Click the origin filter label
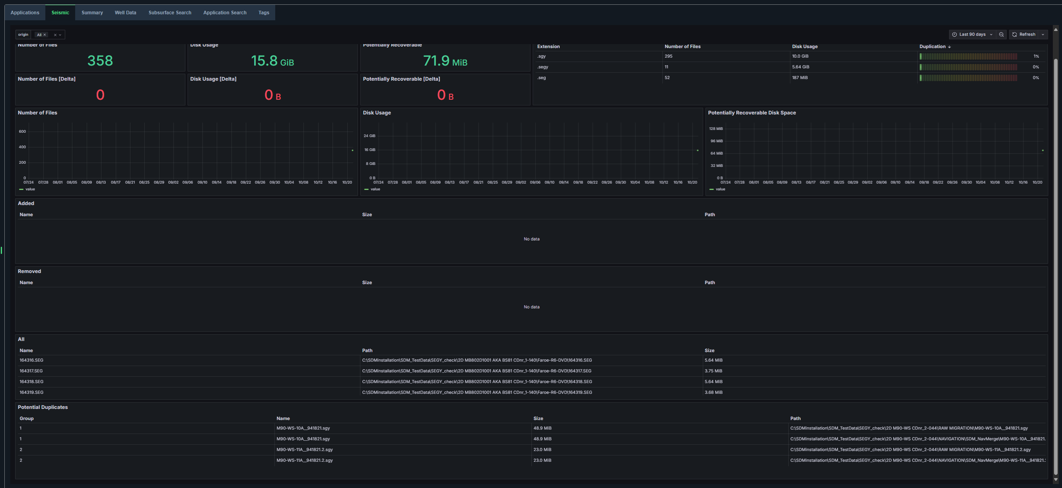Screen dimensions: 1062x488 [23, 35]
